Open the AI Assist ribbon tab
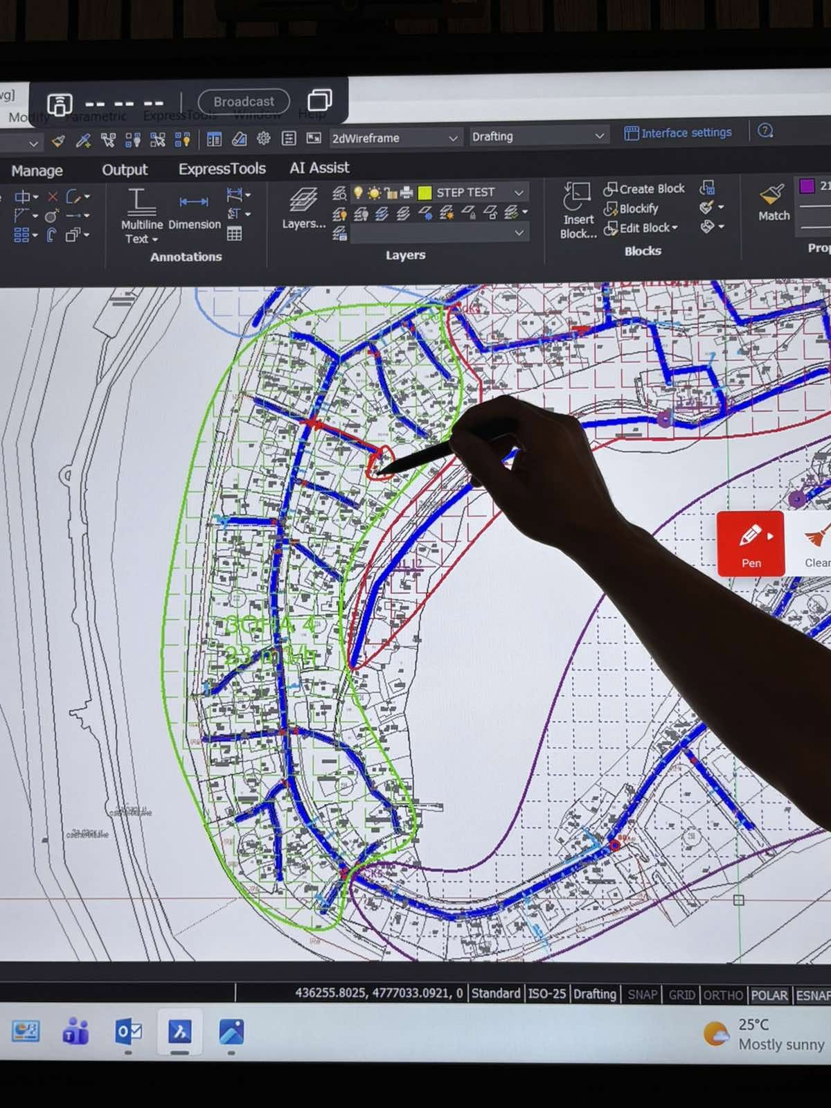831x1108 pixels. coord(319,168)
